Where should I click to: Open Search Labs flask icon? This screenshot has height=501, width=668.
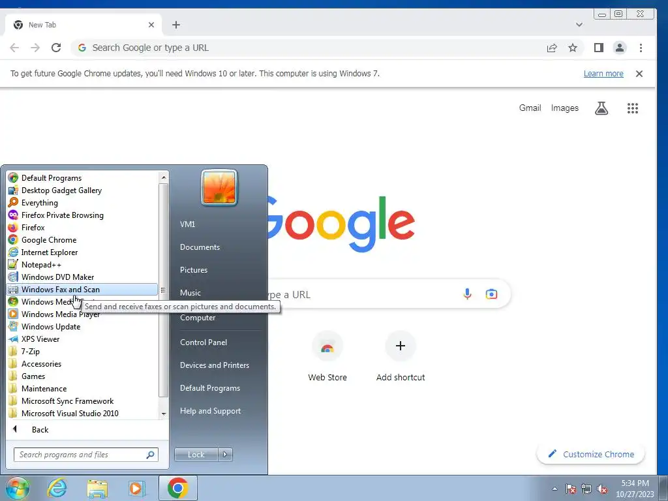pyautogui.click(x=601, y=108)
